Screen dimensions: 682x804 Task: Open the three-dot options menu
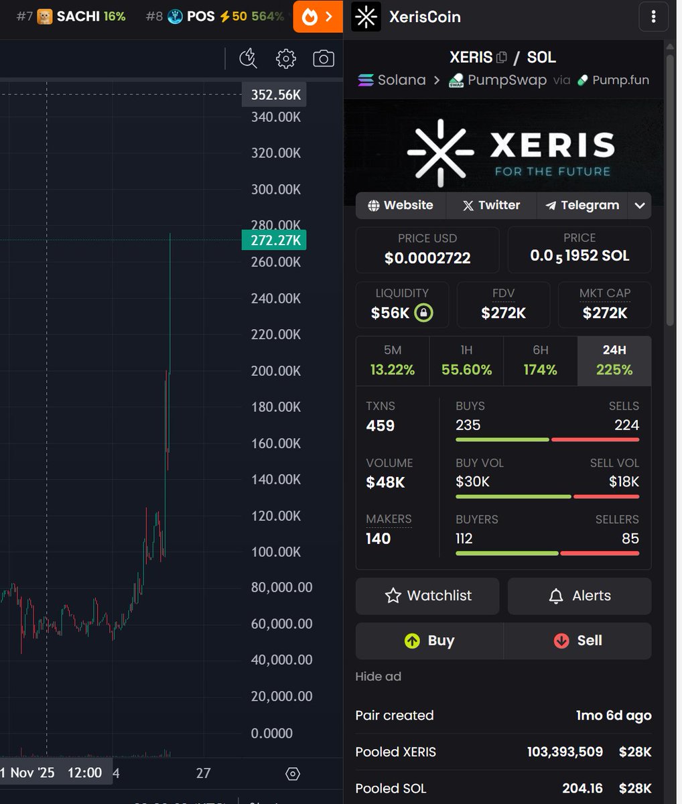coord(653,17)
